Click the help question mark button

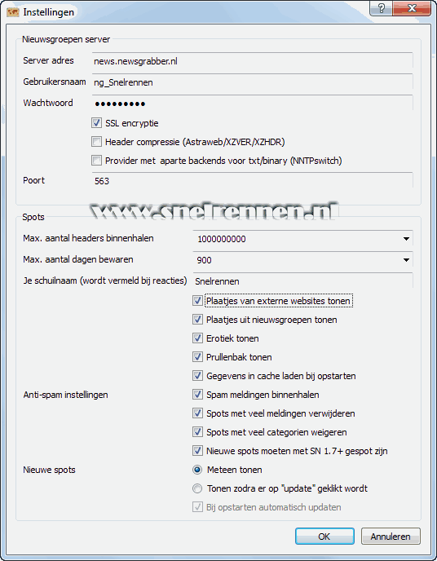[382, 8]
